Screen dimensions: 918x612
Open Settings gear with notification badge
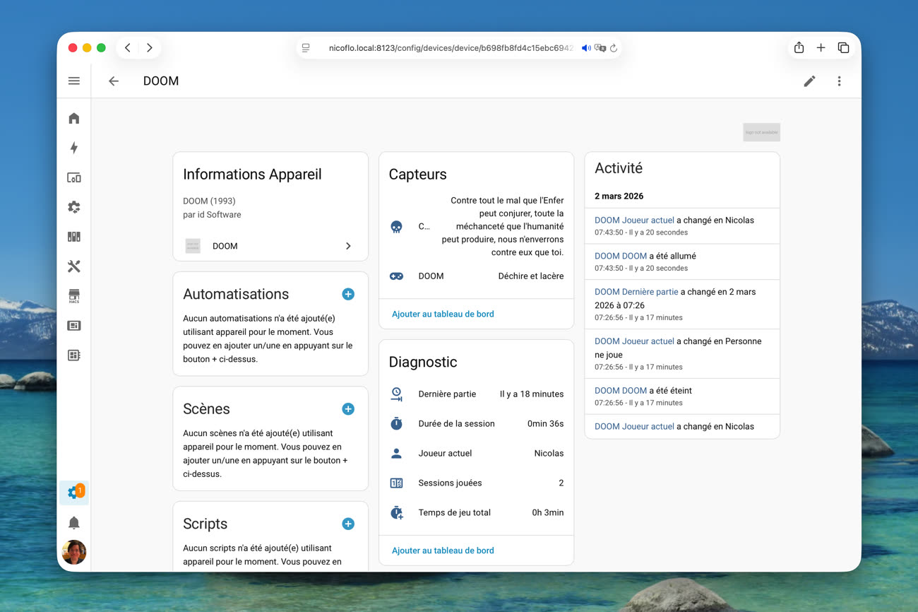point(74,493)
